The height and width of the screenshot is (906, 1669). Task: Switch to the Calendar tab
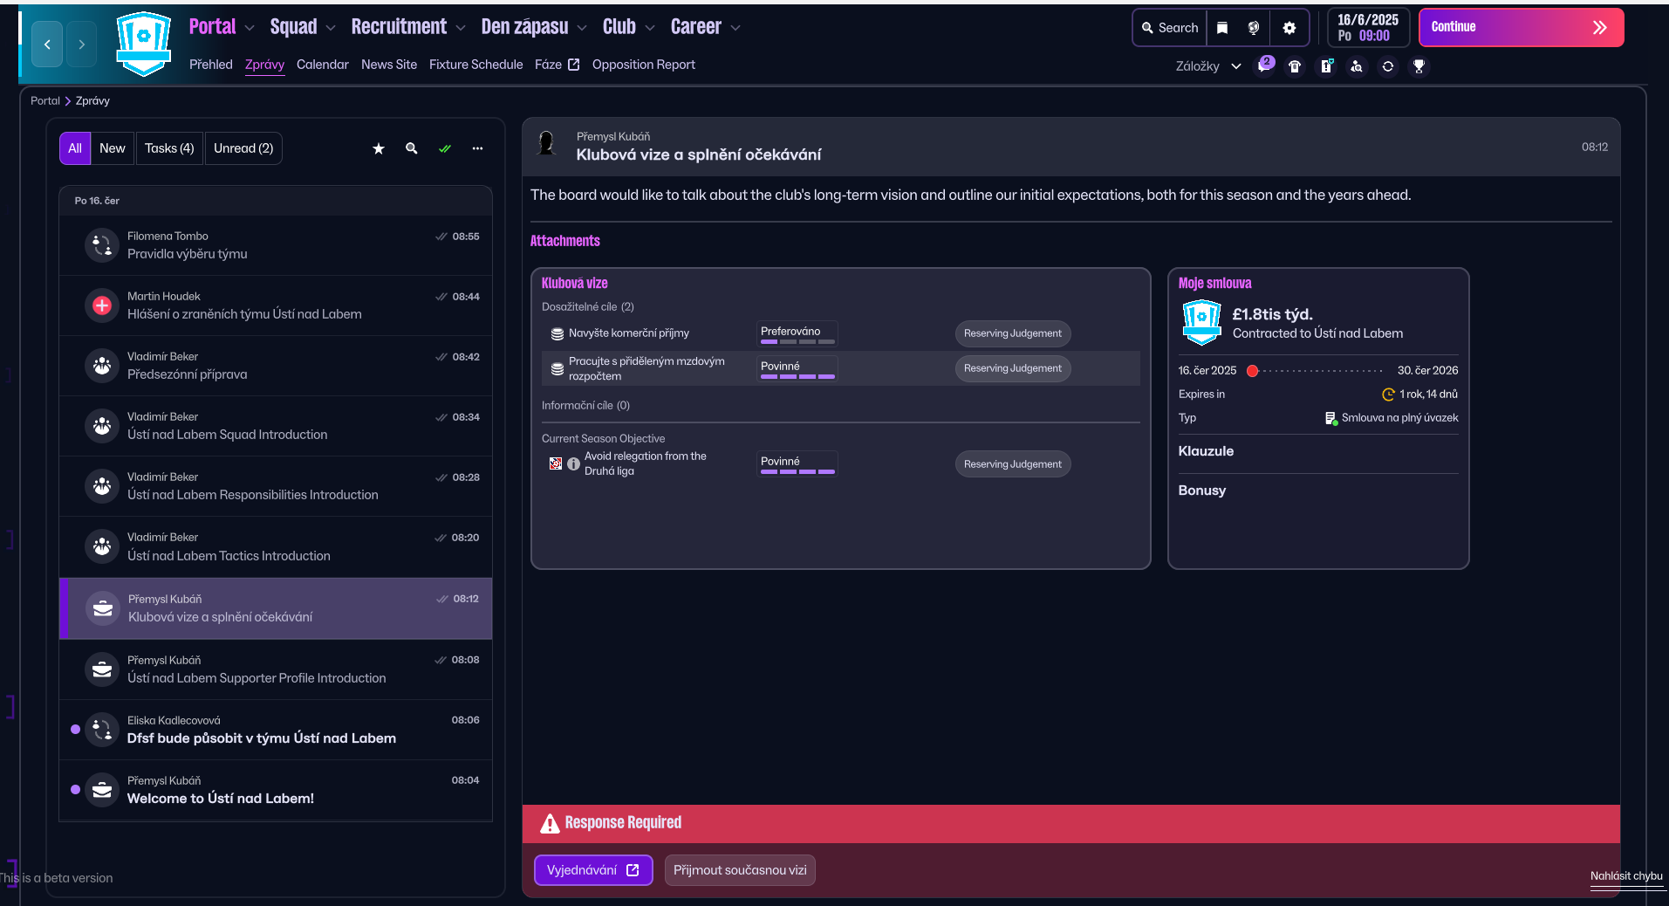point(322,65)
